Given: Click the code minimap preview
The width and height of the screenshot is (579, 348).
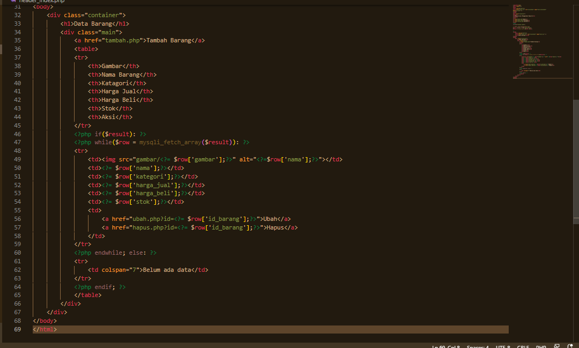Looking at the screenshot, I should (541, 41).
